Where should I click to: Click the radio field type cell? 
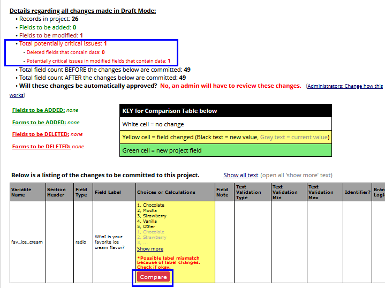(80, 242)
